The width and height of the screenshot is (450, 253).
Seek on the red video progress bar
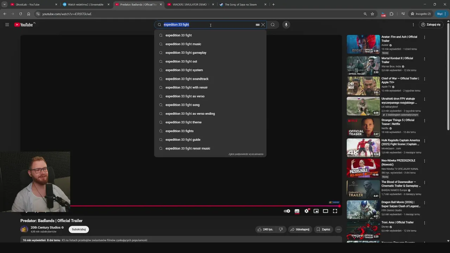point(205,206)
